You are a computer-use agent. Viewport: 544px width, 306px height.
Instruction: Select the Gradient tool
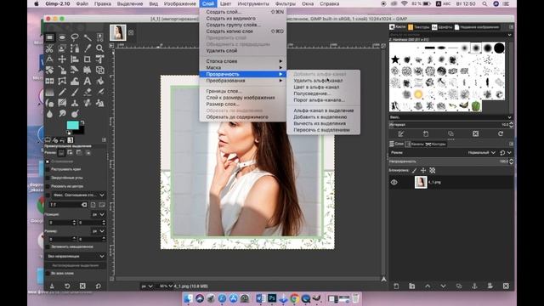(x=49, y=93)
